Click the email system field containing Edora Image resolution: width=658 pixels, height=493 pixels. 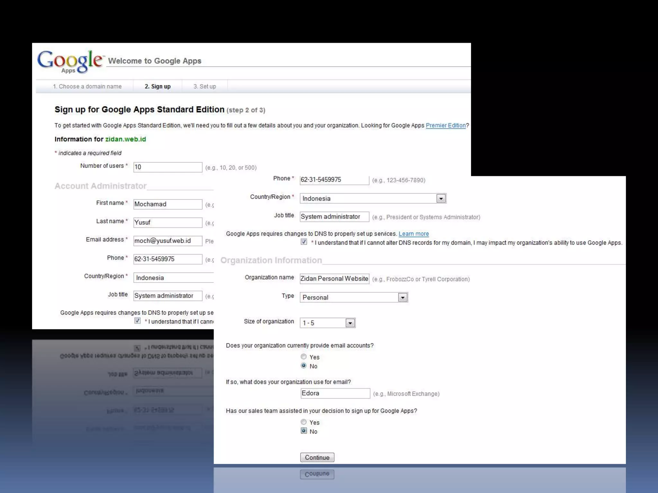tap(335, 393)
